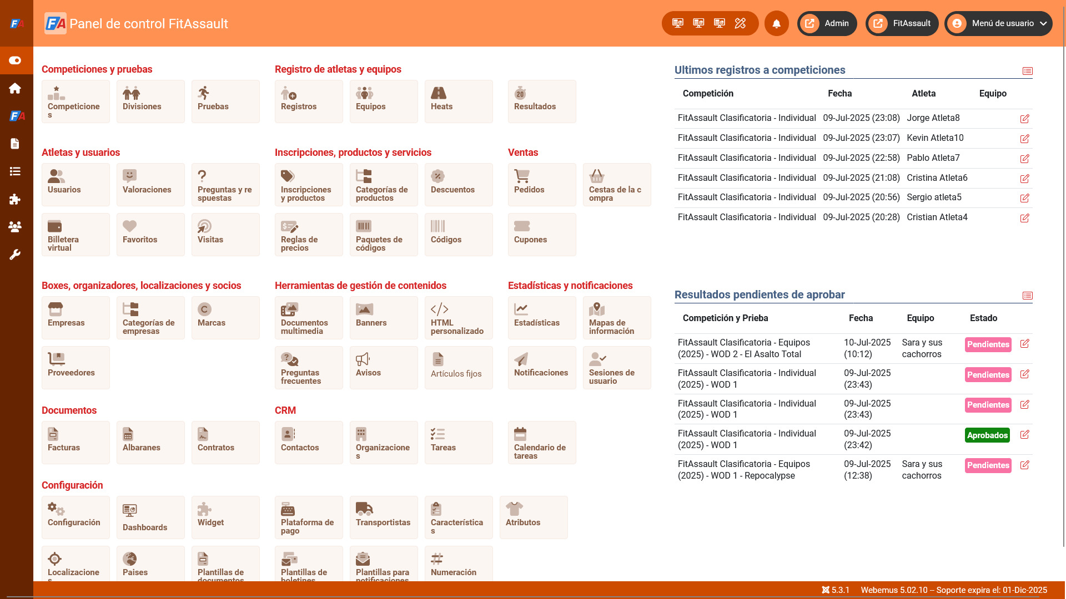Open the Dashboards tile

point(150,517)
